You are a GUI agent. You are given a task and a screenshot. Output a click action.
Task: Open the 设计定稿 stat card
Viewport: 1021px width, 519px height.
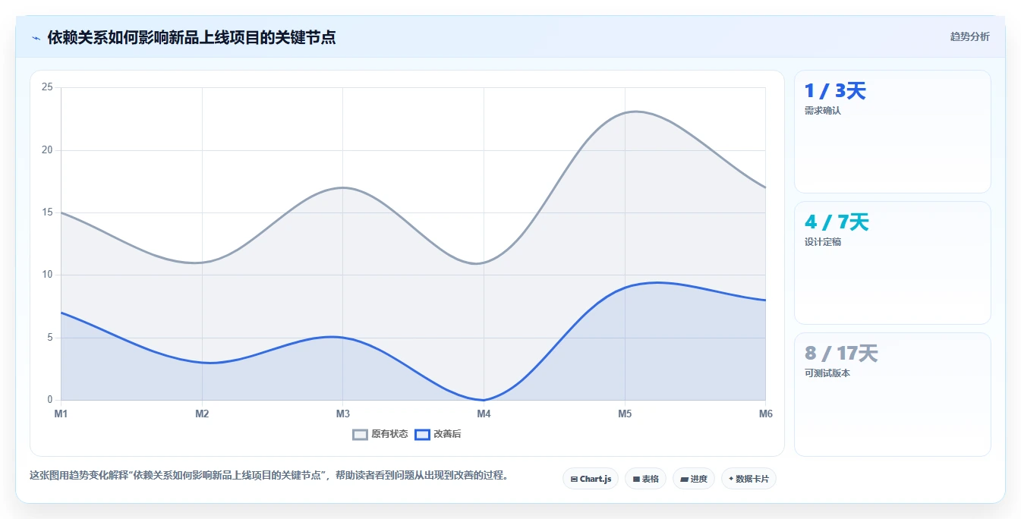893,263
